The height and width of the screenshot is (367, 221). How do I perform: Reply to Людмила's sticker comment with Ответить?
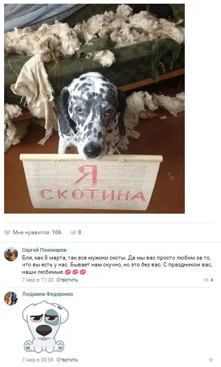point(67,360)
